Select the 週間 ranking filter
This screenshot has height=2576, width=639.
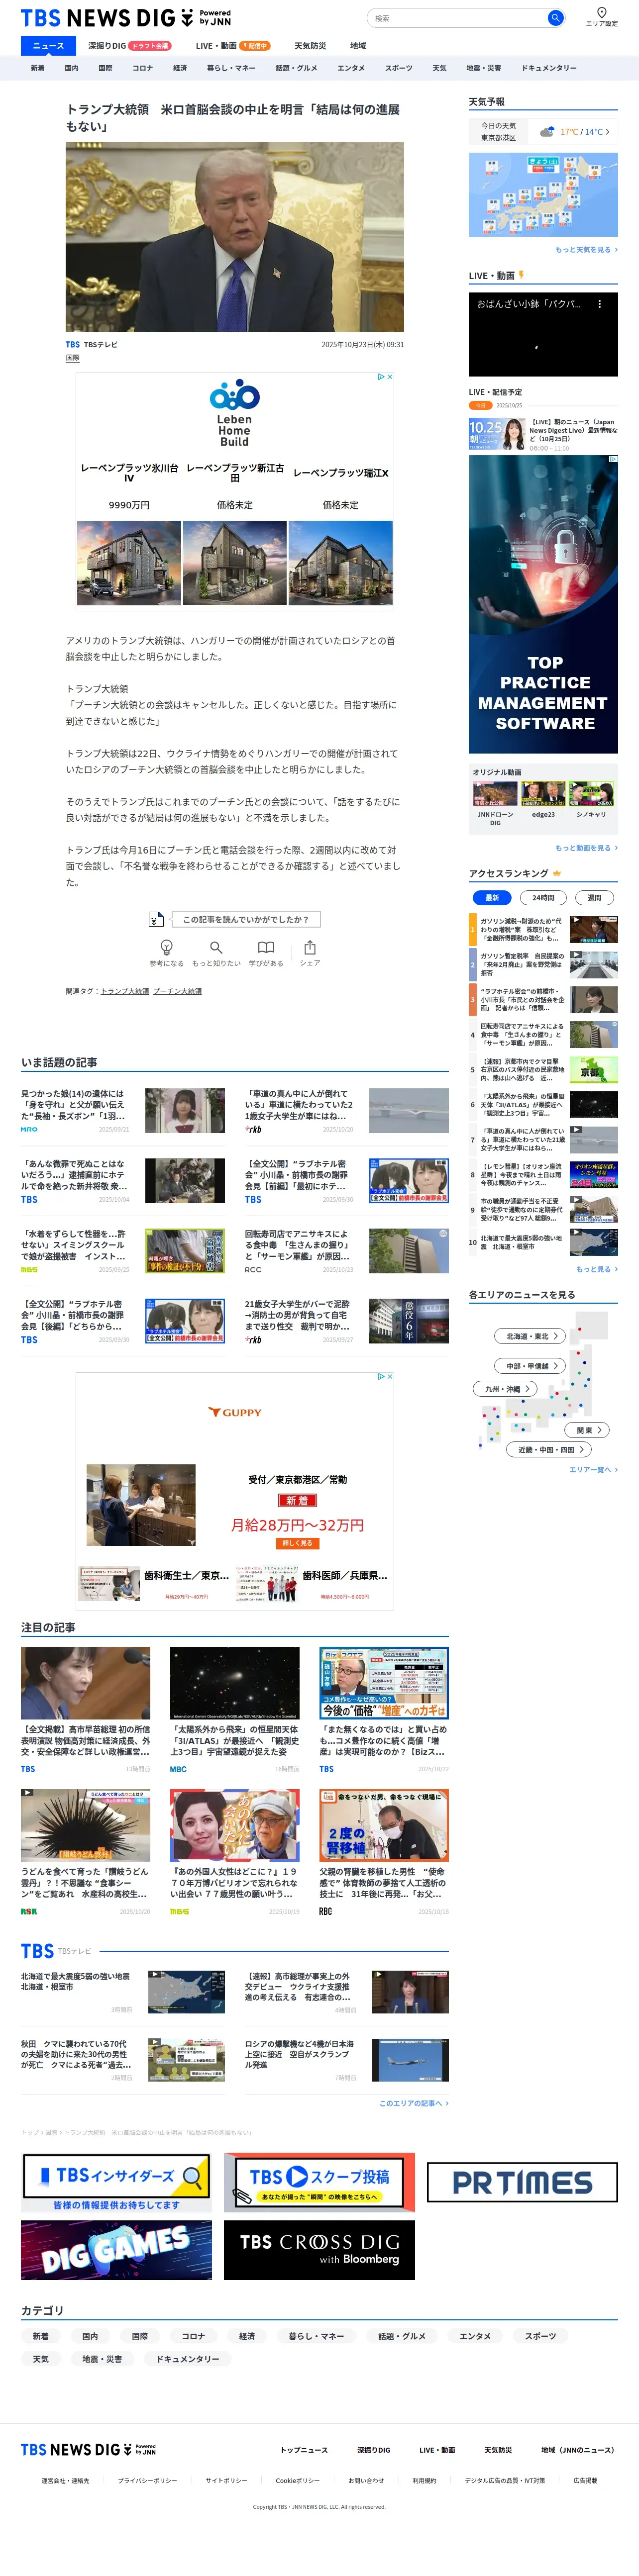594,897
